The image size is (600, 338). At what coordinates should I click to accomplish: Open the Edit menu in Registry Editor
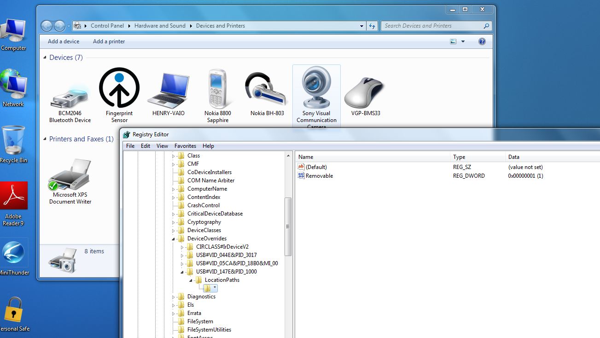146,146
